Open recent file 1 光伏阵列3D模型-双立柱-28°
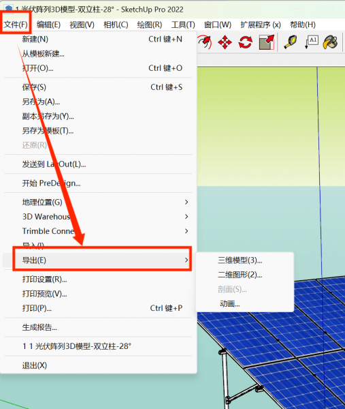Screen dimensions: 345x409 [x=98, y=346]
